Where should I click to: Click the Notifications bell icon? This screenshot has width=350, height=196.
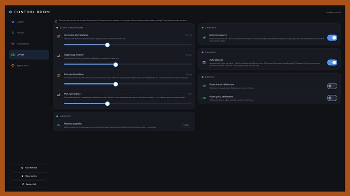tap(13, 44)
